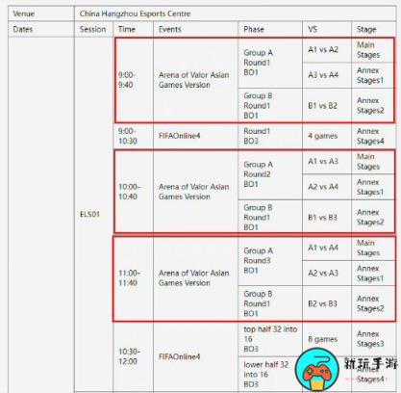
Task: Select the ELS01 session cell
Action: 93,214
